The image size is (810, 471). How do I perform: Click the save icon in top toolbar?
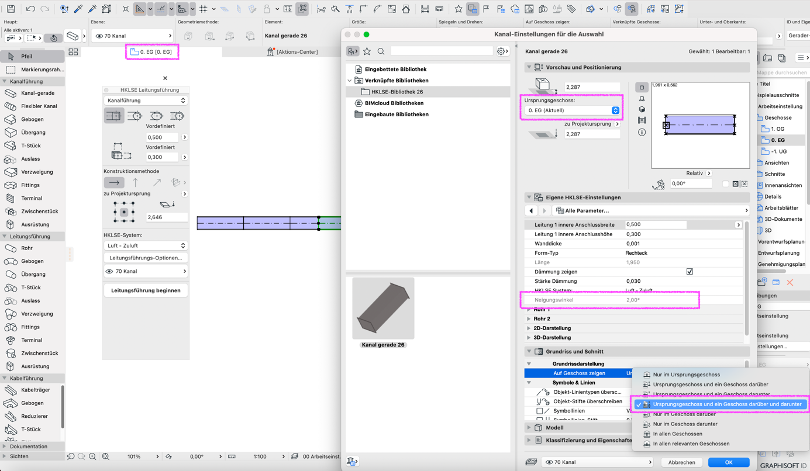(11, 9)
